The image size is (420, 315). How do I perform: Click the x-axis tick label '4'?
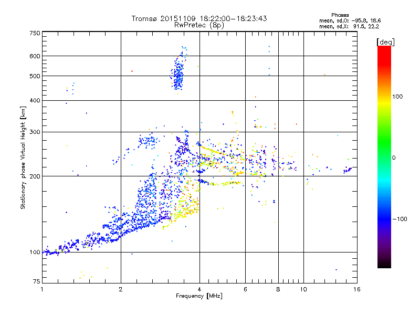pyautogui.click(x=199, y=289)
